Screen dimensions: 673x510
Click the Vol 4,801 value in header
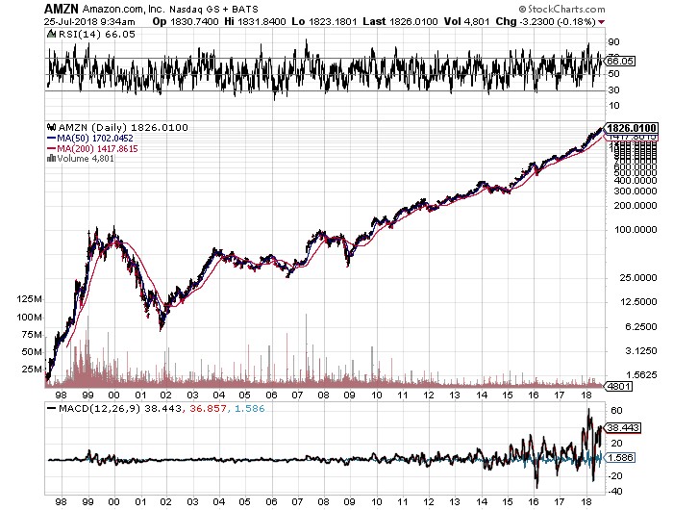pyautogui.click(x=466, y=21)
